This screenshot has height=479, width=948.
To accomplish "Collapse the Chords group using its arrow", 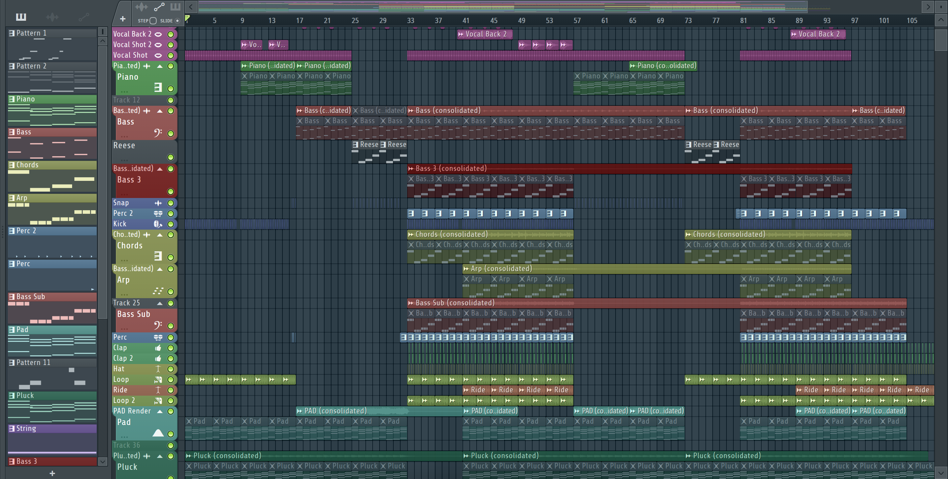I will coord(160,235).
